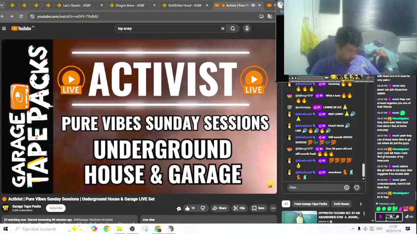Viewport: 417px width, 234px height.
Task: Click the Send a message box
Action: pyautogui.click(x=389, y=217)
